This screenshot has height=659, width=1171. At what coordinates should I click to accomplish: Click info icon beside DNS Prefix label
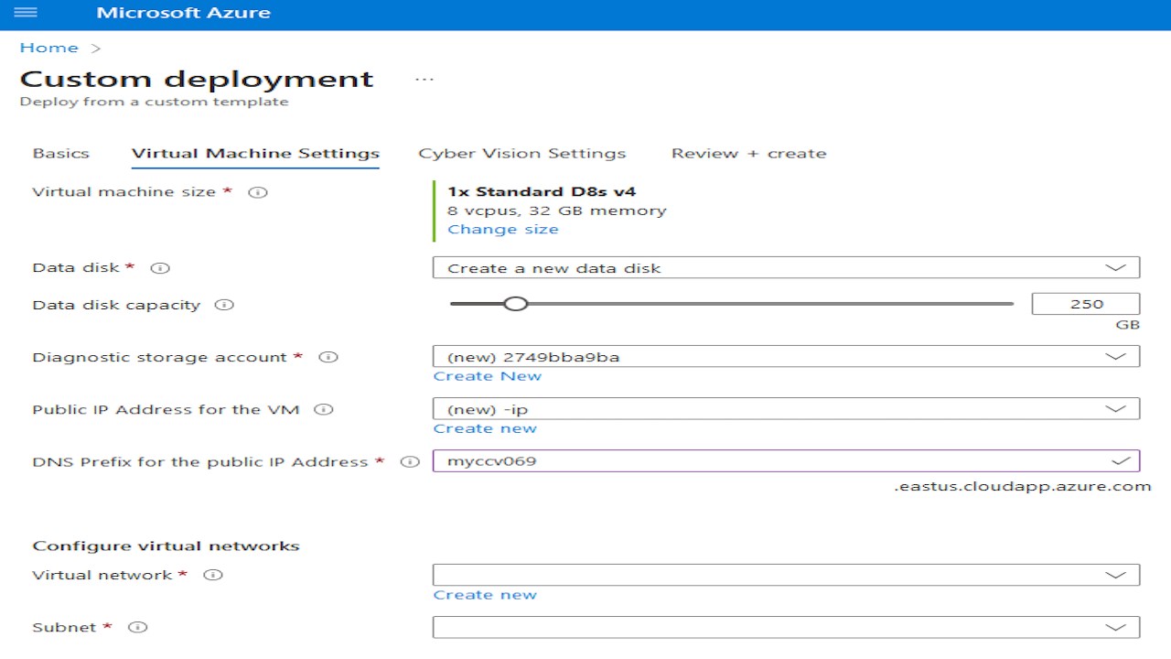[x=410, y=462]
